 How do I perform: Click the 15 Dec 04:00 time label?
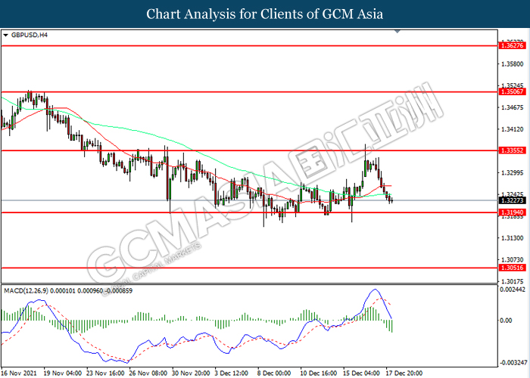[x=362, y=373]
